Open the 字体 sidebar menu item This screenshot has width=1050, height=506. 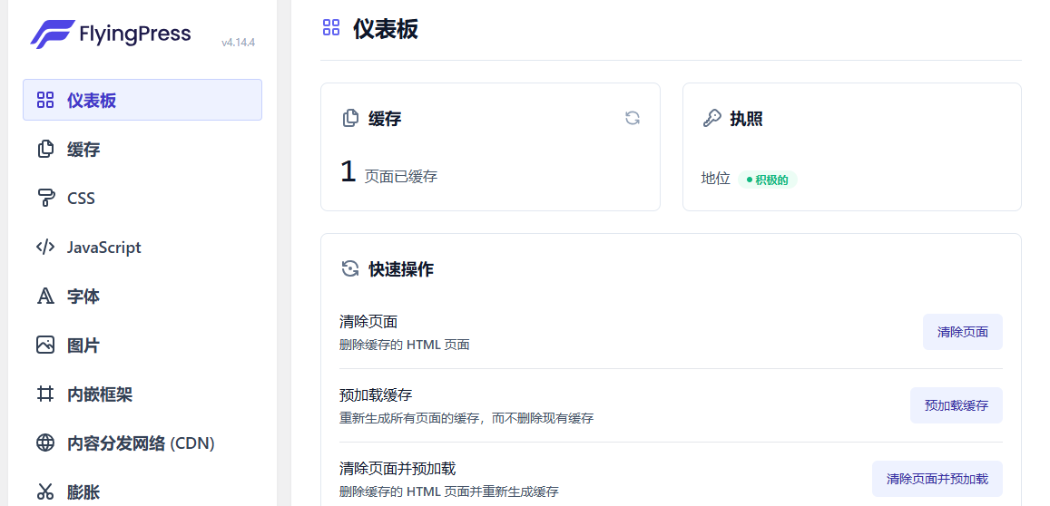coord(83,296)
